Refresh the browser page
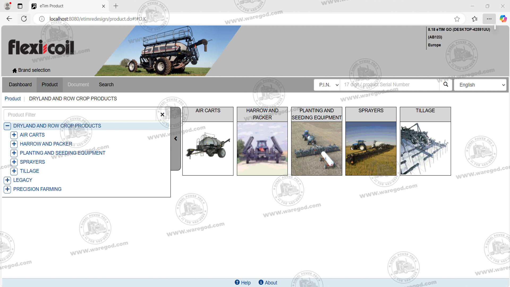 point(24,19)
